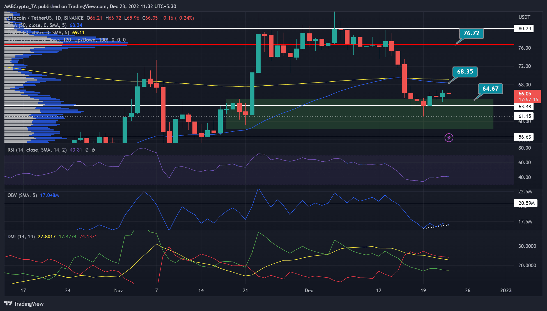547x311 pixels.
Task: Click the -0.16 (-0.24%) change value
Action: point(177,18)
